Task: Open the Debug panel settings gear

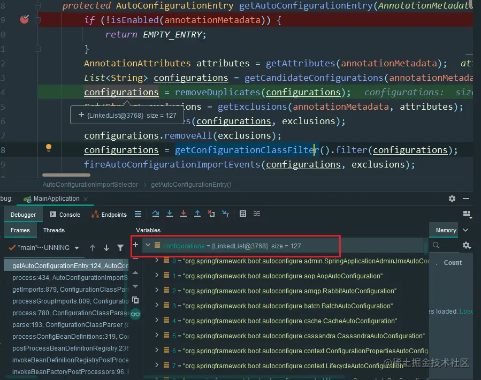Action: [x=452, y=199]
